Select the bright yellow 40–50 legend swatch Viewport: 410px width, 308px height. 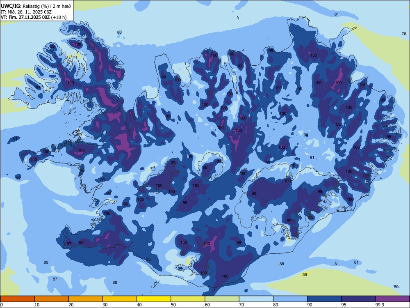click(154, 299)
